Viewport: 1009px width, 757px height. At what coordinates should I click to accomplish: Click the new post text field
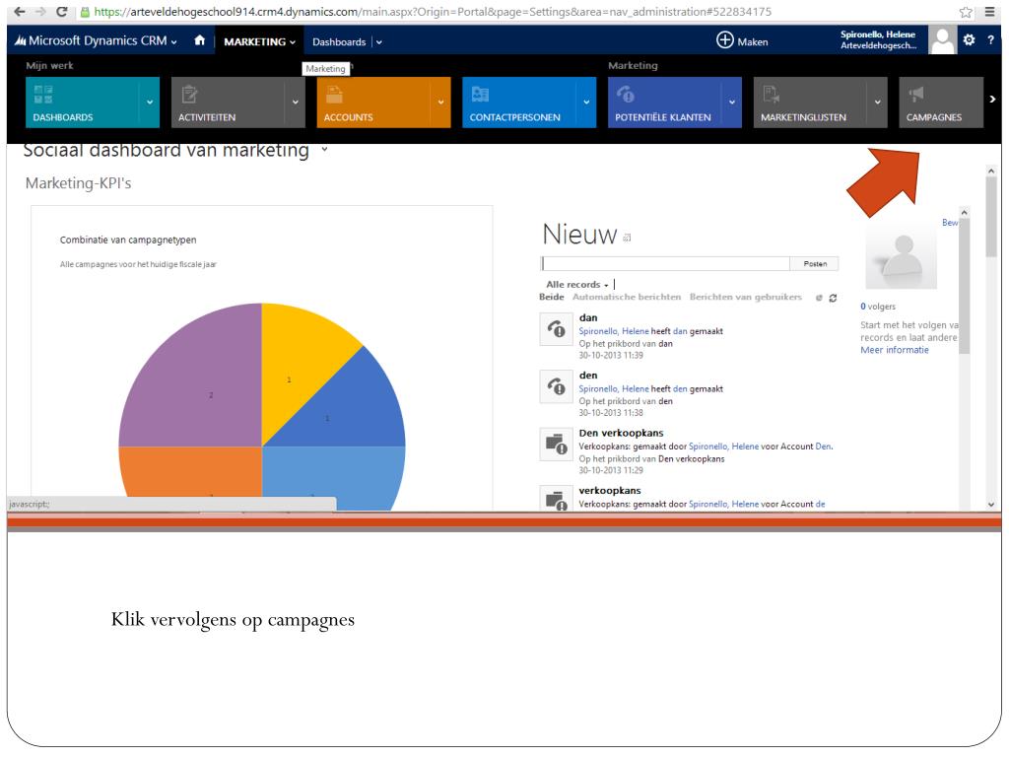[x=665, y=263]
